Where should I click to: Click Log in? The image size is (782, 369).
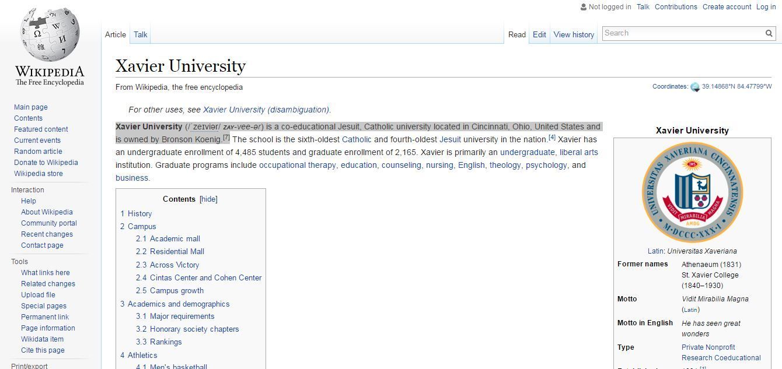[x=766, y=7]
